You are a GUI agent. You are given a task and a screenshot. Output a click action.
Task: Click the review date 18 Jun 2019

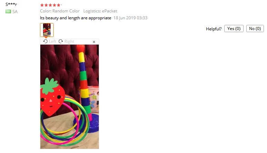click(x=130, y=18)
